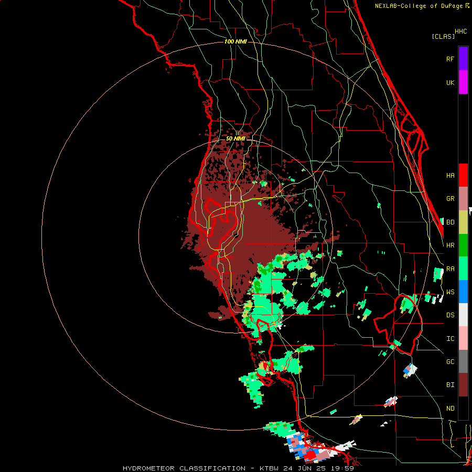This screenshot has height=472, width=472.
Task: Click the "IC" legend label
Action: coord(450,339)
